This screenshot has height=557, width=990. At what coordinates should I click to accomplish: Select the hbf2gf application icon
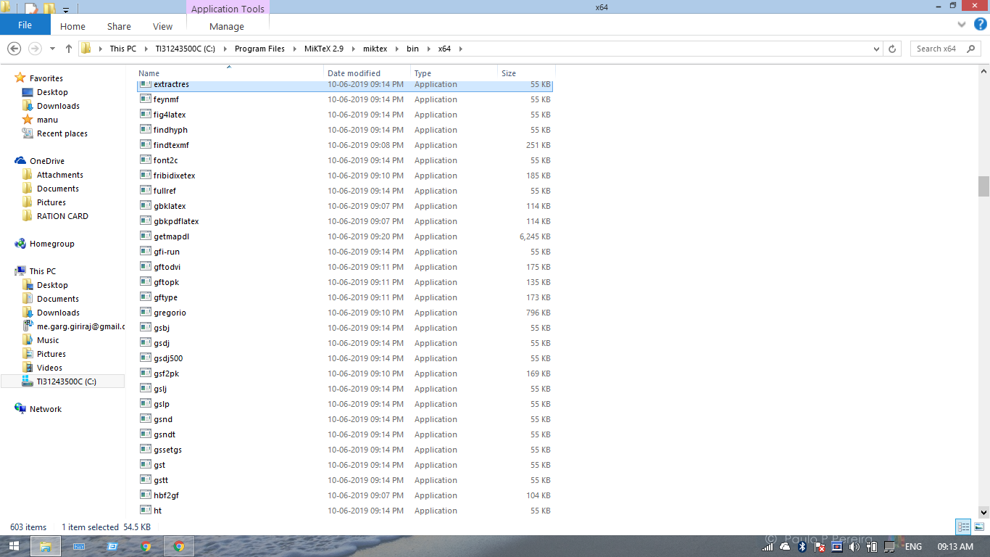(x=146, y=495)
